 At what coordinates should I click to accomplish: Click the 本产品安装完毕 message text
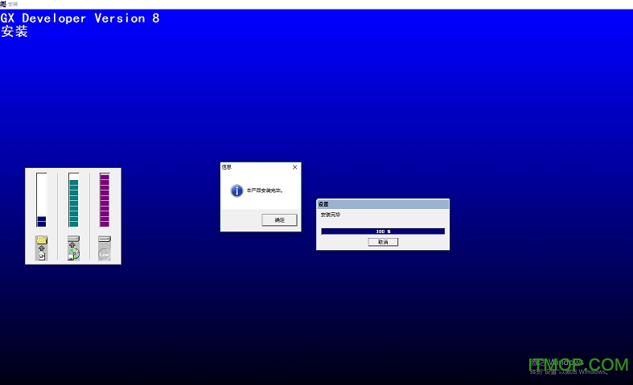point(265,190)
